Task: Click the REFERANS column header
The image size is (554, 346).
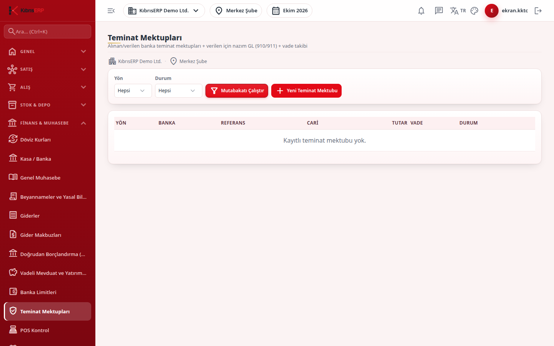Action: point(233,123)
